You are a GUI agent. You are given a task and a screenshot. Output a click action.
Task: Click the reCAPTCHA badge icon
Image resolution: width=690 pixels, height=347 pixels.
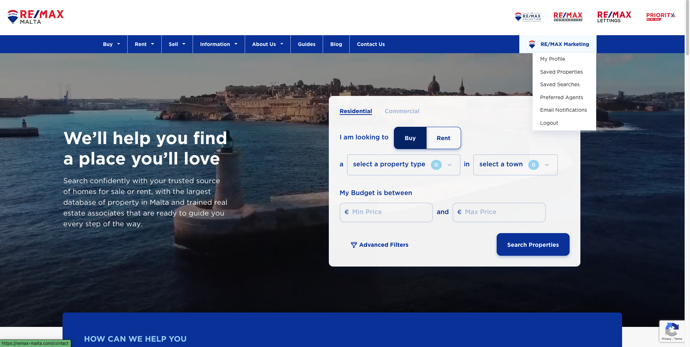[671, 329]
